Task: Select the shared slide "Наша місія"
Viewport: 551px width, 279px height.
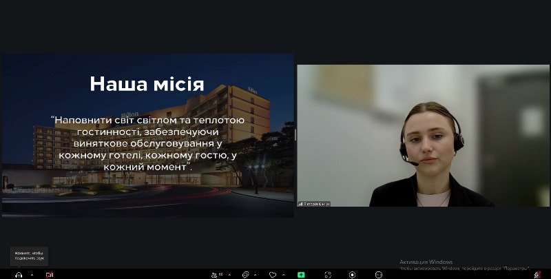Action: tap(147, 135)
